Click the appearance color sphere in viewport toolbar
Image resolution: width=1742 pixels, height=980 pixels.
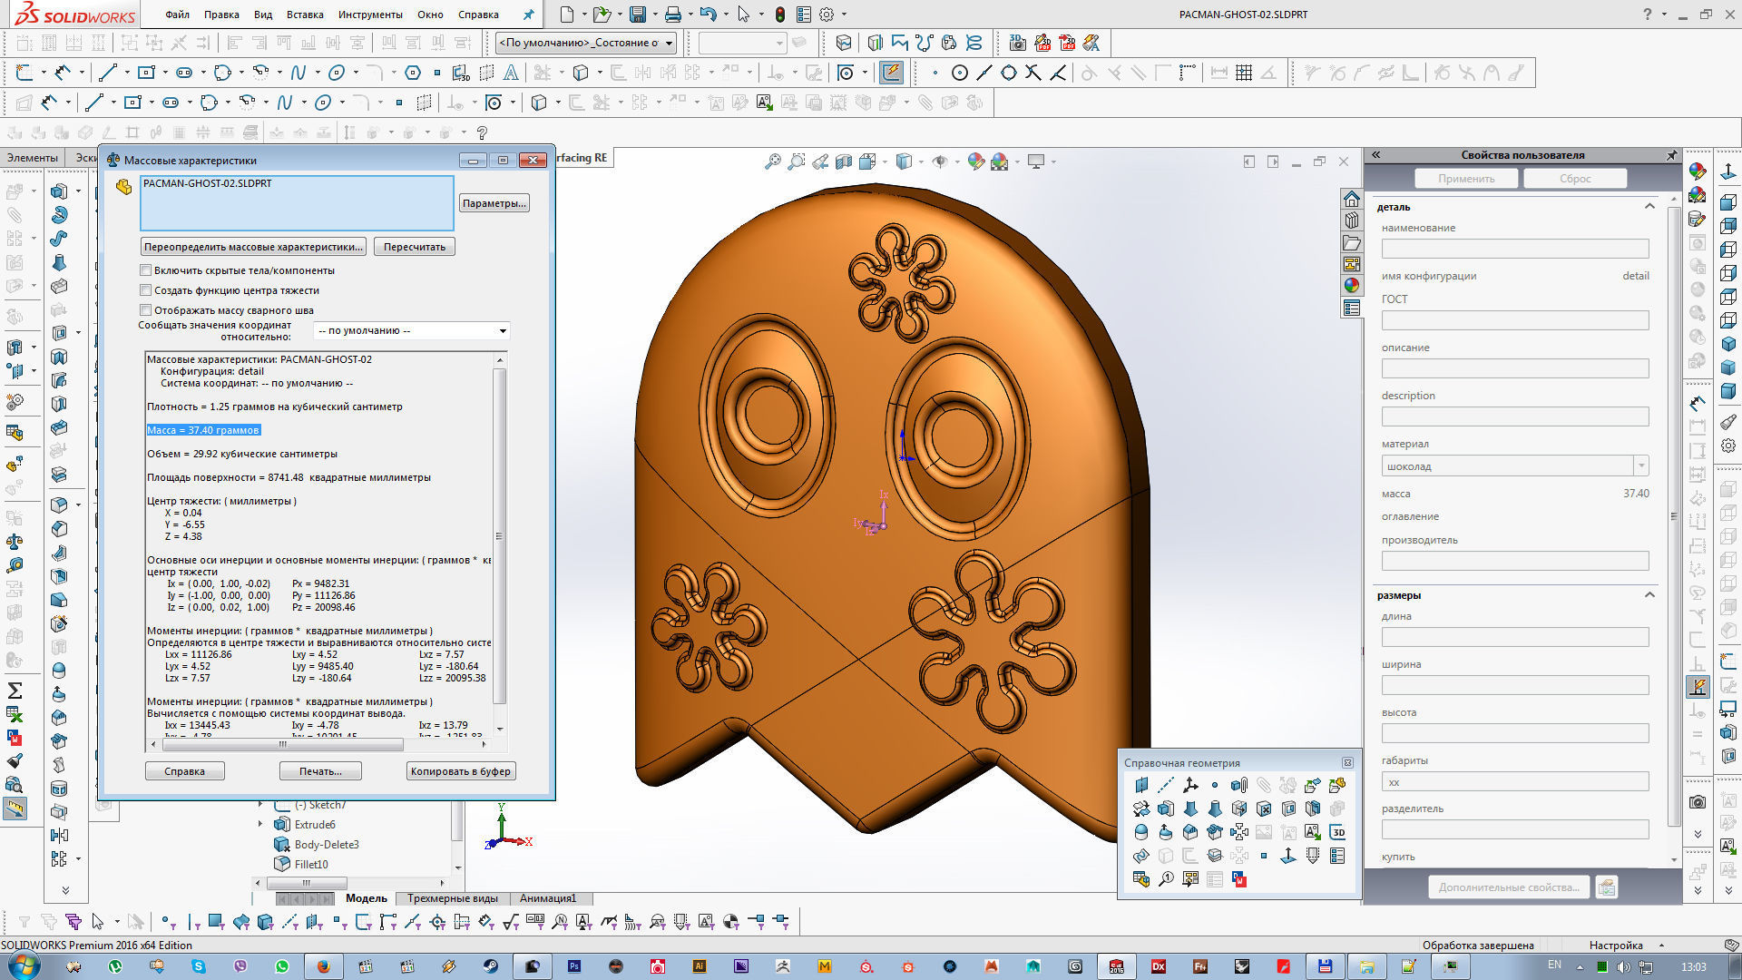click(x=976, y=162)
